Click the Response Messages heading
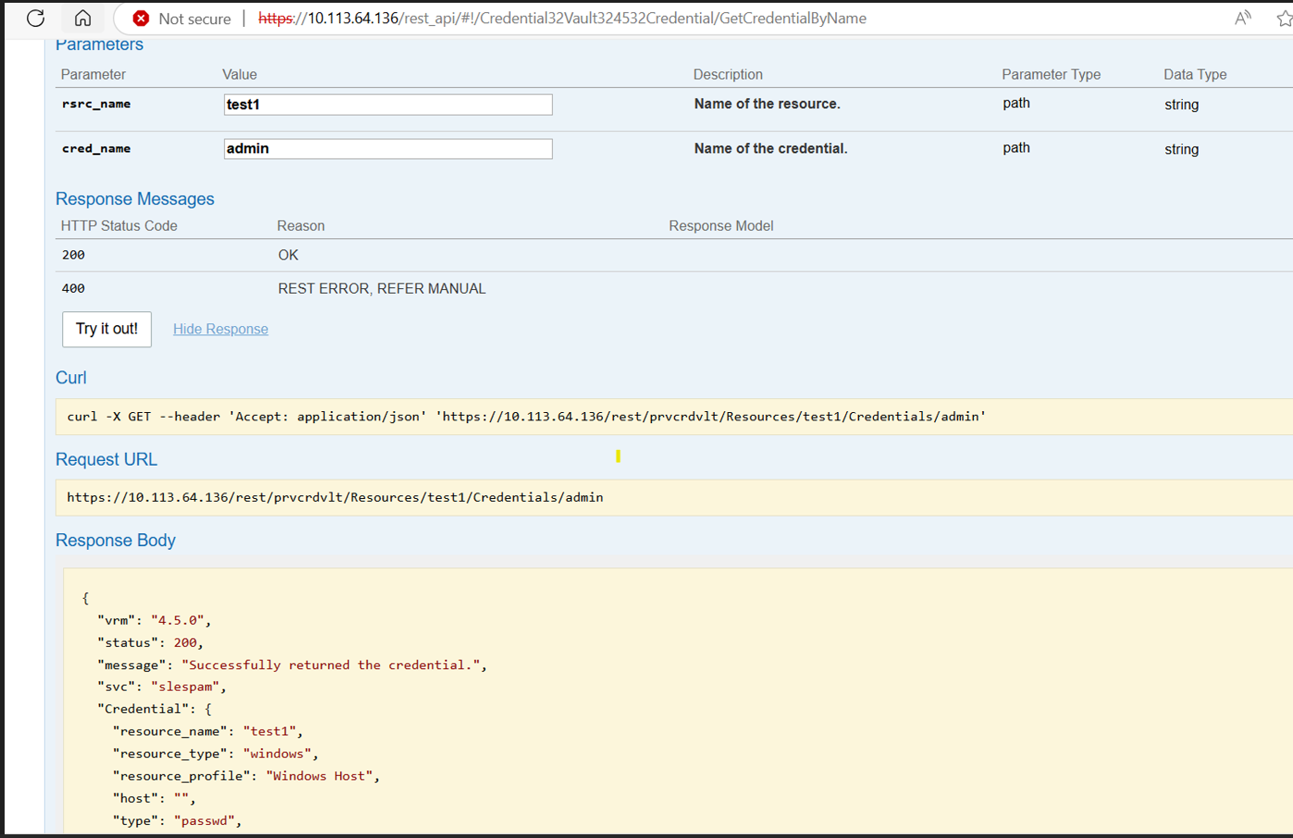This screenshot has width=1293, height=838. (135, 199)
